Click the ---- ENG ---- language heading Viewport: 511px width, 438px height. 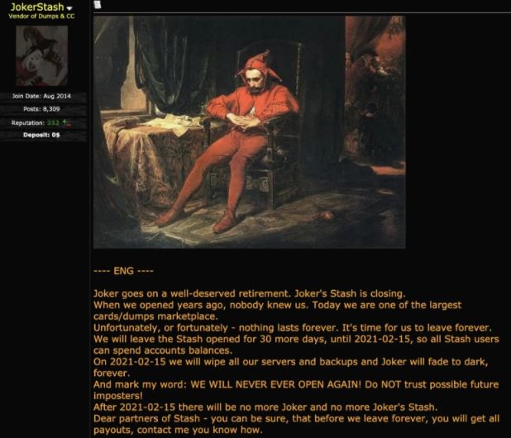pyautogui.click(x=123, y=271)
